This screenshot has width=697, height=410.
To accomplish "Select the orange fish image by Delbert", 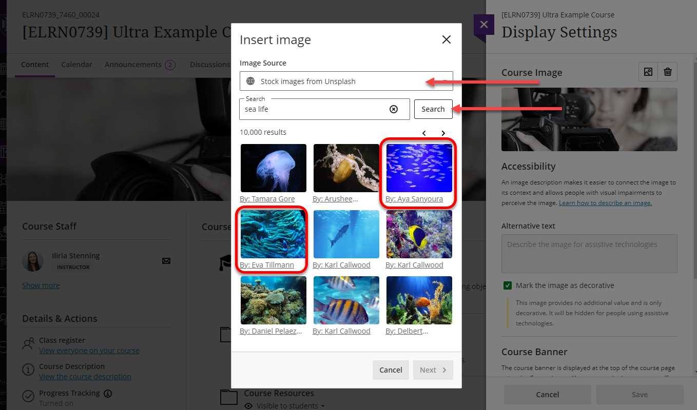I will pyautogui.click(x=419, y=300).
